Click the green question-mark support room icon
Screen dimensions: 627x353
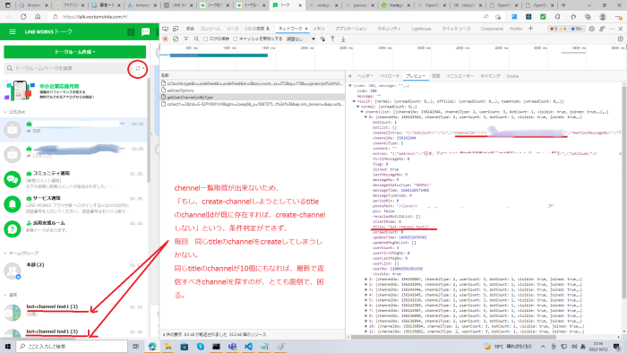pos(13,229)
